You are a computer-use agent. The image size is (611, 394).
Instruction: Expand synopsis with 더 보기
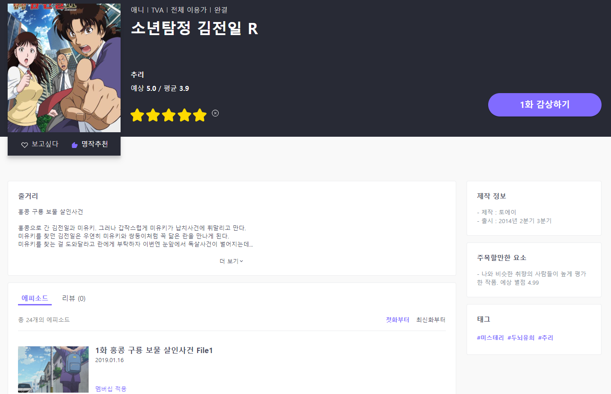[x=231, y=261]
